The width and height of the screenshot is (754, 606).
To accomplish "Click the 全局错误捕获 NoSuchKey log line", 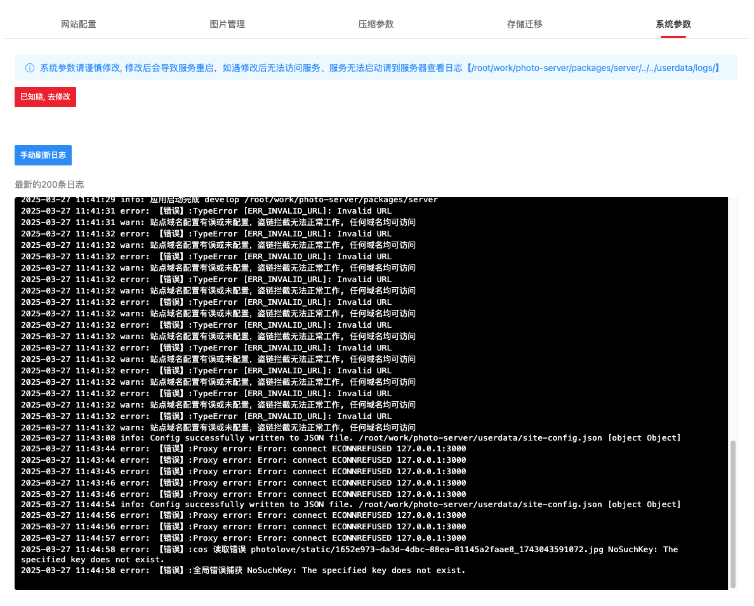I will (243, 571).
